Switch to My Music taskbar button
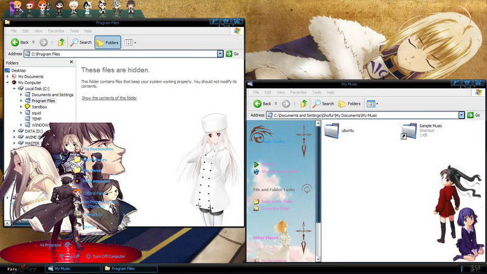This screenshot has width=487, height=274. click(x=72, y=269)
